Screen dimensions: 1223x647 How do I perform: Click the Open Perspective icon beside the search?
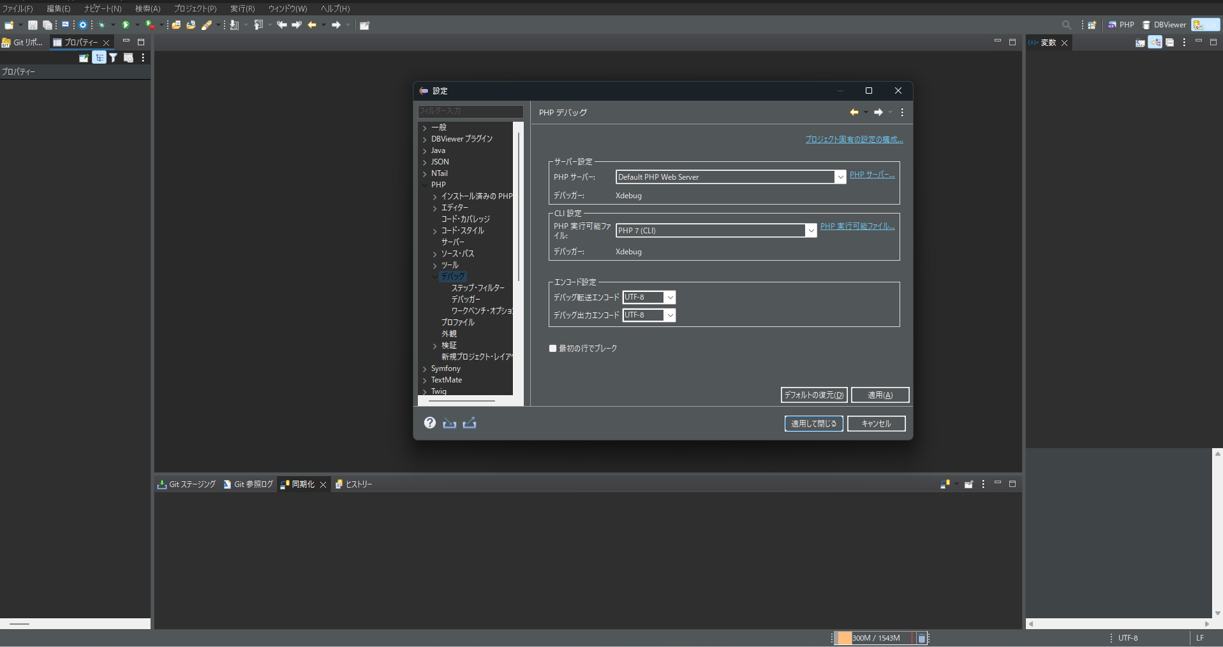[1092, 24]
